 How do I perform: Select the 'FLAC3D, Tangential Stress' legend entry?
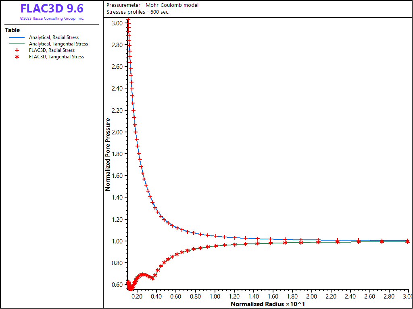[x=56, y=57]
